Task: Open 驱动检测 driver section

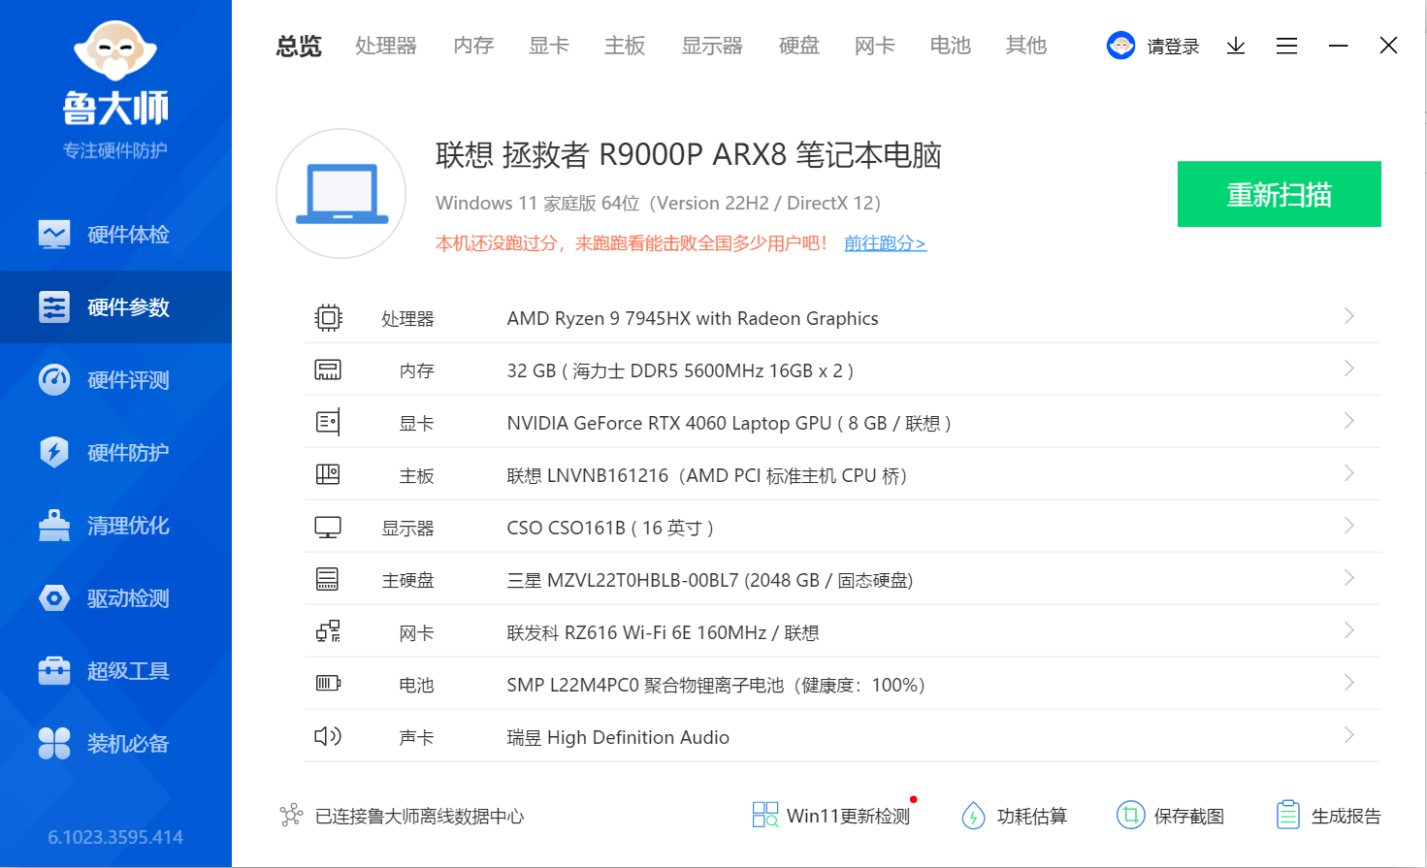Action: tap(115, 597)
